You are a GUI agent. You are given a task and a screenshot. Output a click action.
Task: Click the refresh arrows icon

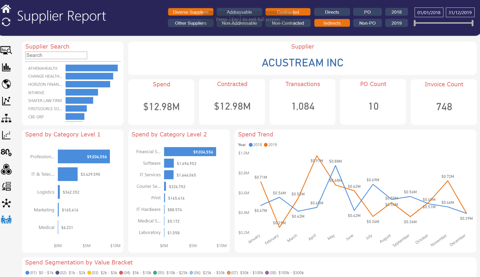coord(6,22)
